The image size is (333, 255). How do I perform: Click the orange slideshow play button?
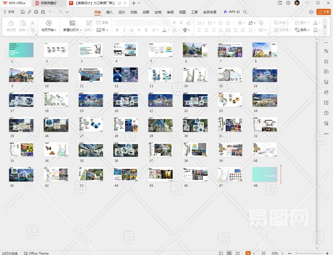pos(248,253)
